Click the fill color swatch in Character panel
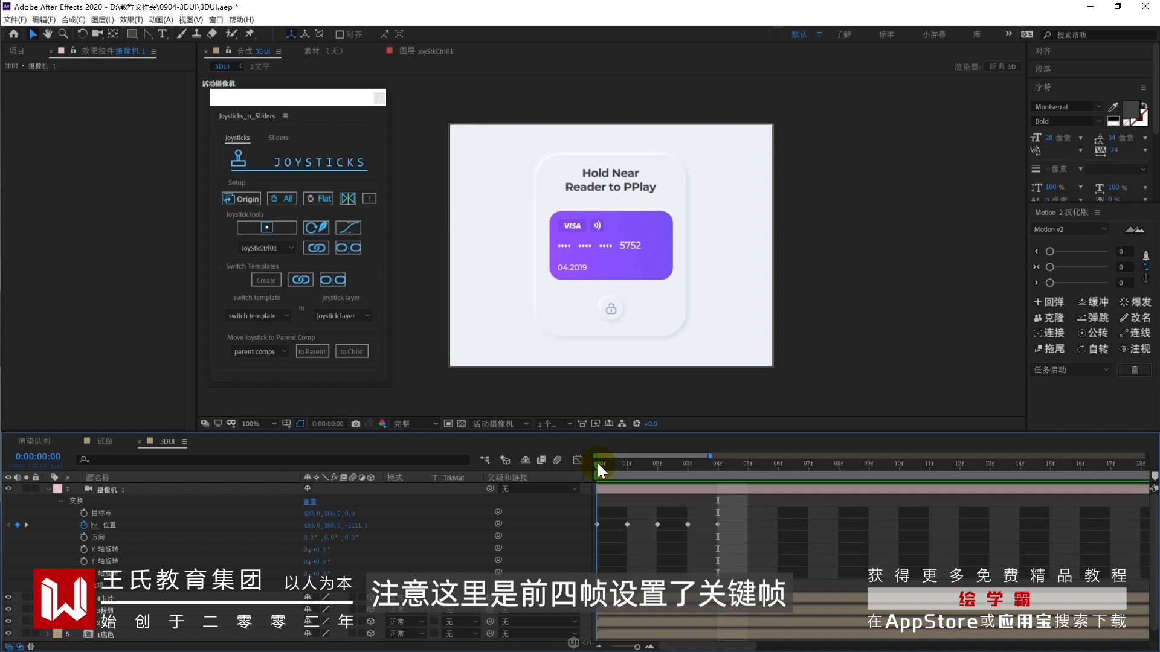Image resolution: width=1160 pixels, height=652 pixels. [x=1130, y=109]
